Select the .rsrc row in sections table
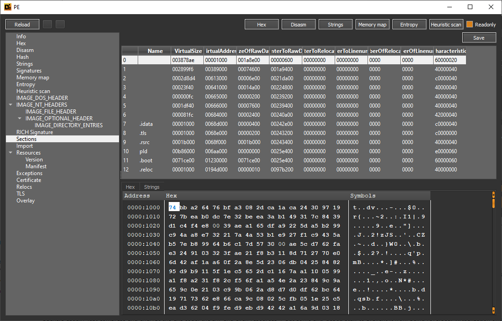 145,142
